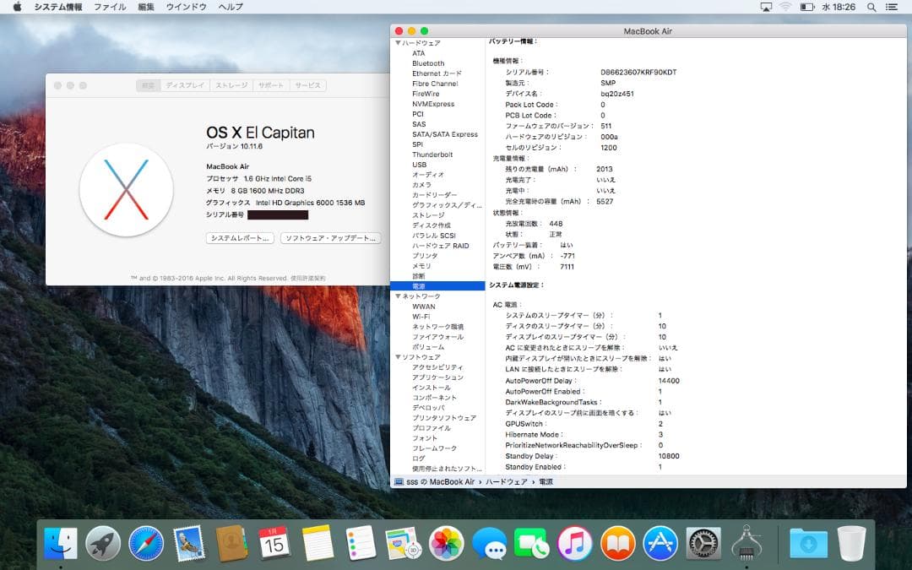Collapse the ネットワーク section triangle
Image resolution: width=912 pixels, height=570 pixels.
tap(398, 296)
